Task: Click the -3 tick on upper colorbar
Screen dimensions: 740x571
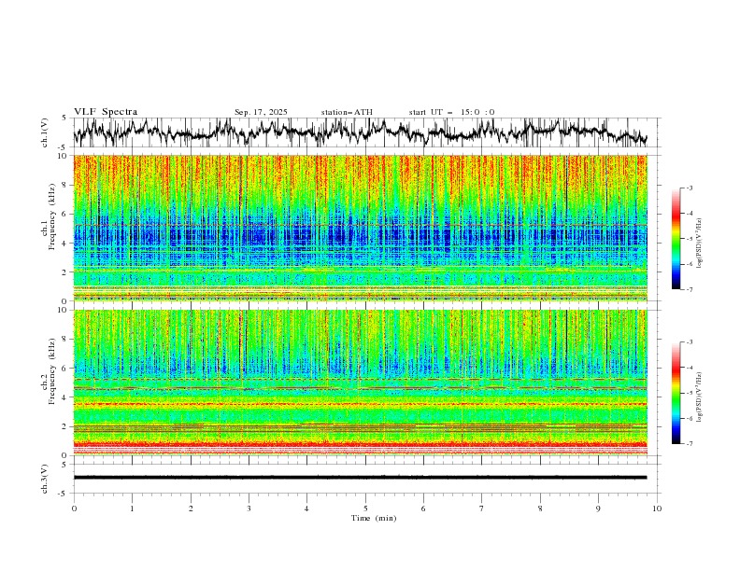Action: coord(689,188)
